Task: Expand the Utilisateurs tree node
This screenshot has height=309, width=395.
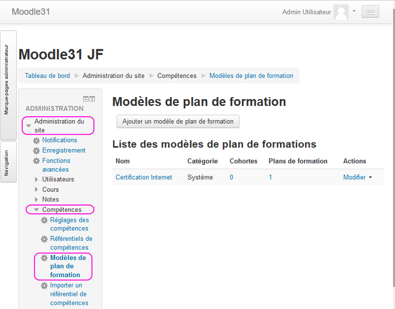Action: [x=37, y=179]
